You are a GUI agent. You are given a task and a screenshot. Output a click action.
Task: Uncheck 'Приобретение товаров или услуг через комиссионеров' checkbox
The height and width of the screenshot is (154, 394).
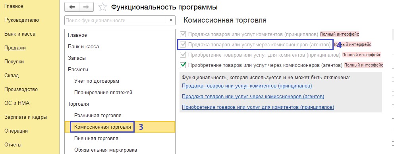(x=183, y=65)
